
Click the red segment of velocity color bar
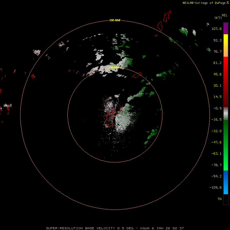[x=226, y=82]
